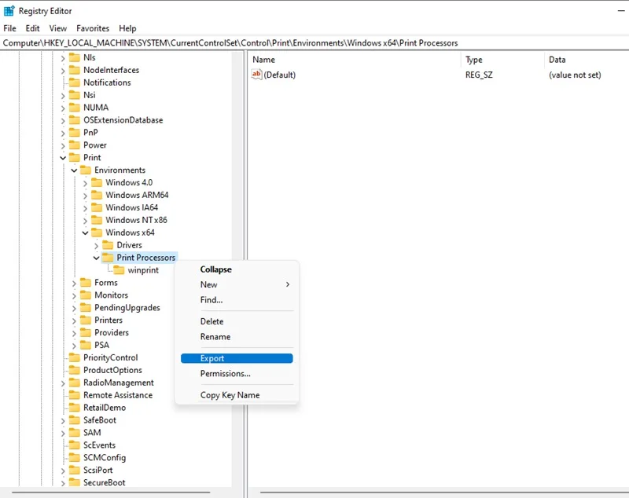Expand the Providers key

pos(74,333)
